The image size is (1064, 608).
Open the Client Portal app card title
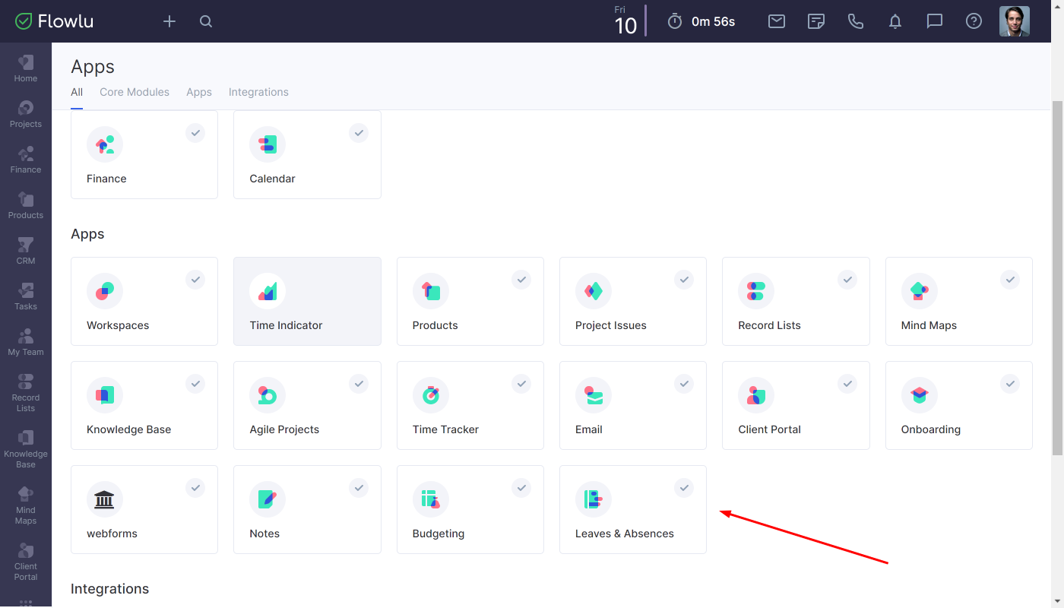tap(769, 429)
